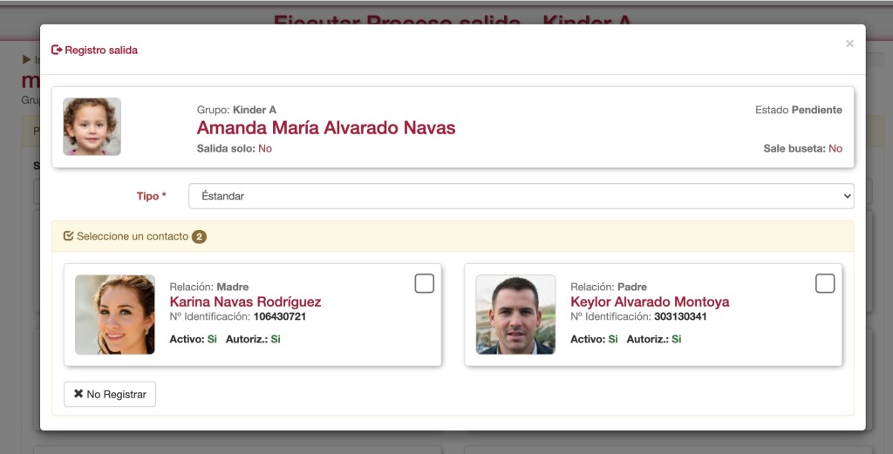
Task: Click Amanda María's student photo
Action: click(92, 126)
